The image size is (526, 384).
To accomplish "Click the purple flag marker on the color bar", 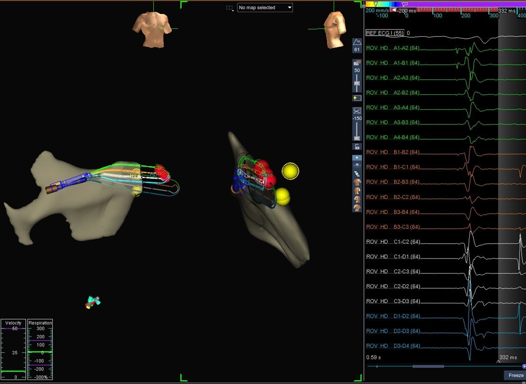I will (404, 4).
